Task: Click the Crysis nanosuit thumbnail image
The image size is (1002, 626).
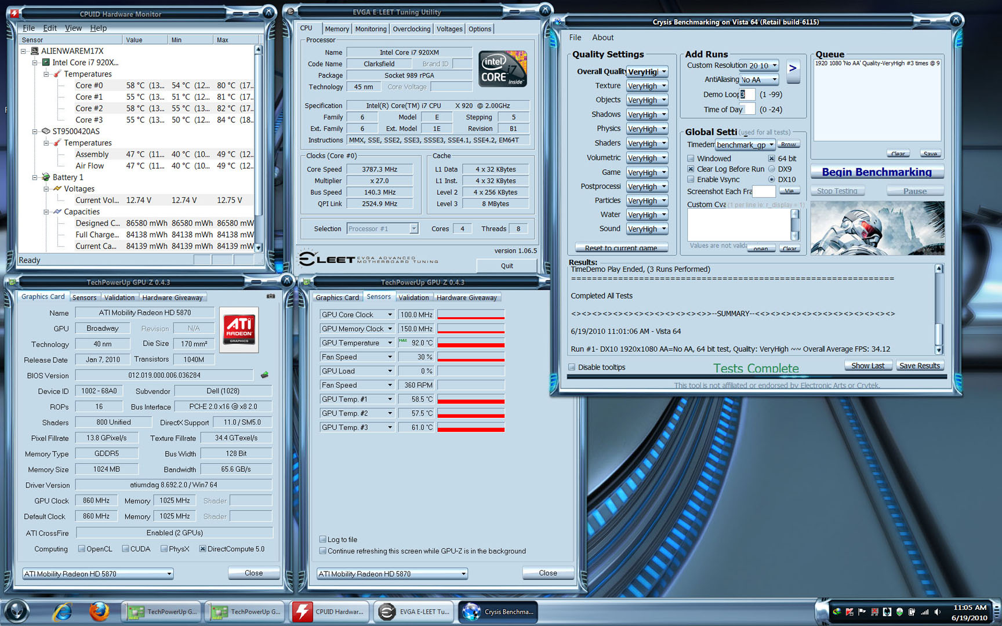Action: pos(877,228)
